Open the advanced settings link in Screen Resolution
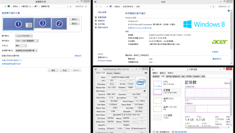Image resolution: width=235 pixels, height=133 pixels. tap(78, 56)
